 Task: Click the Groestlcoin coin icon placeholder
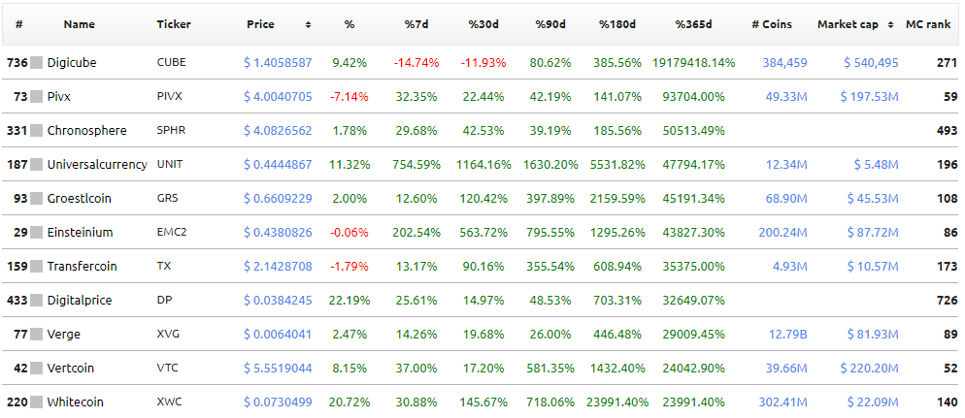(36, 199)
